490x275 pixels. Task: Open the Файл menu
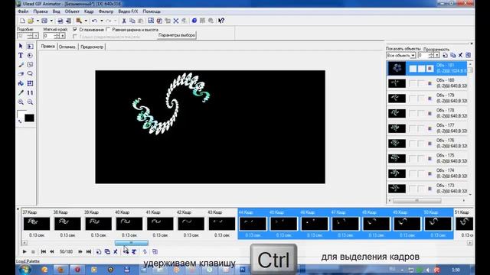23,11
